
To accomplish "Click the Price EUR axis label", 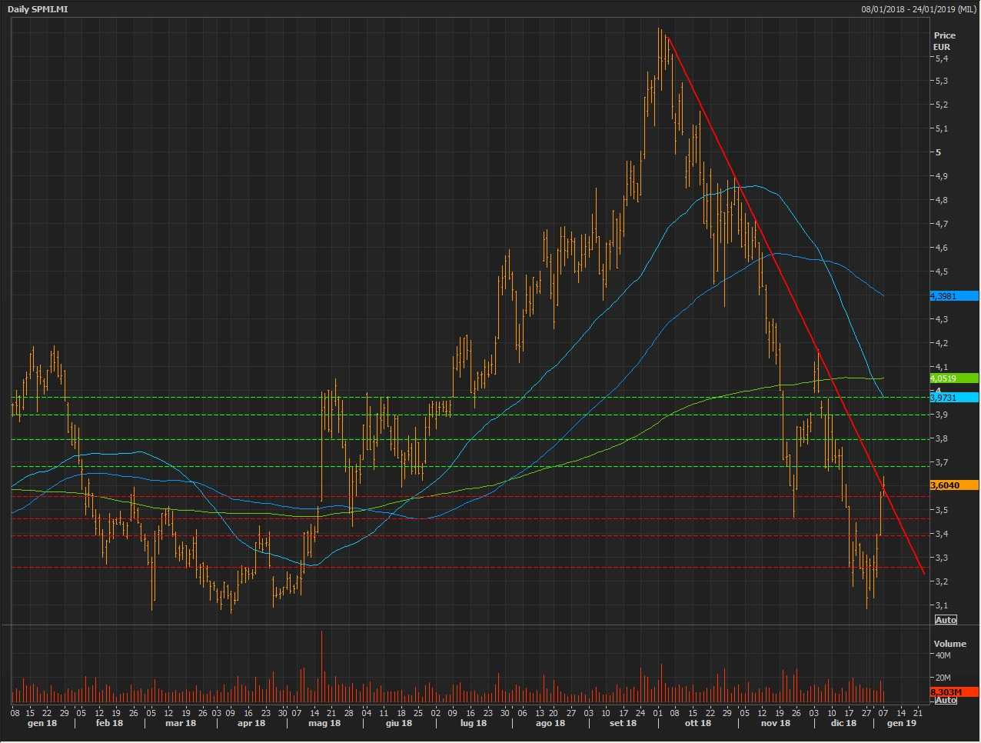I will (944, 41).
